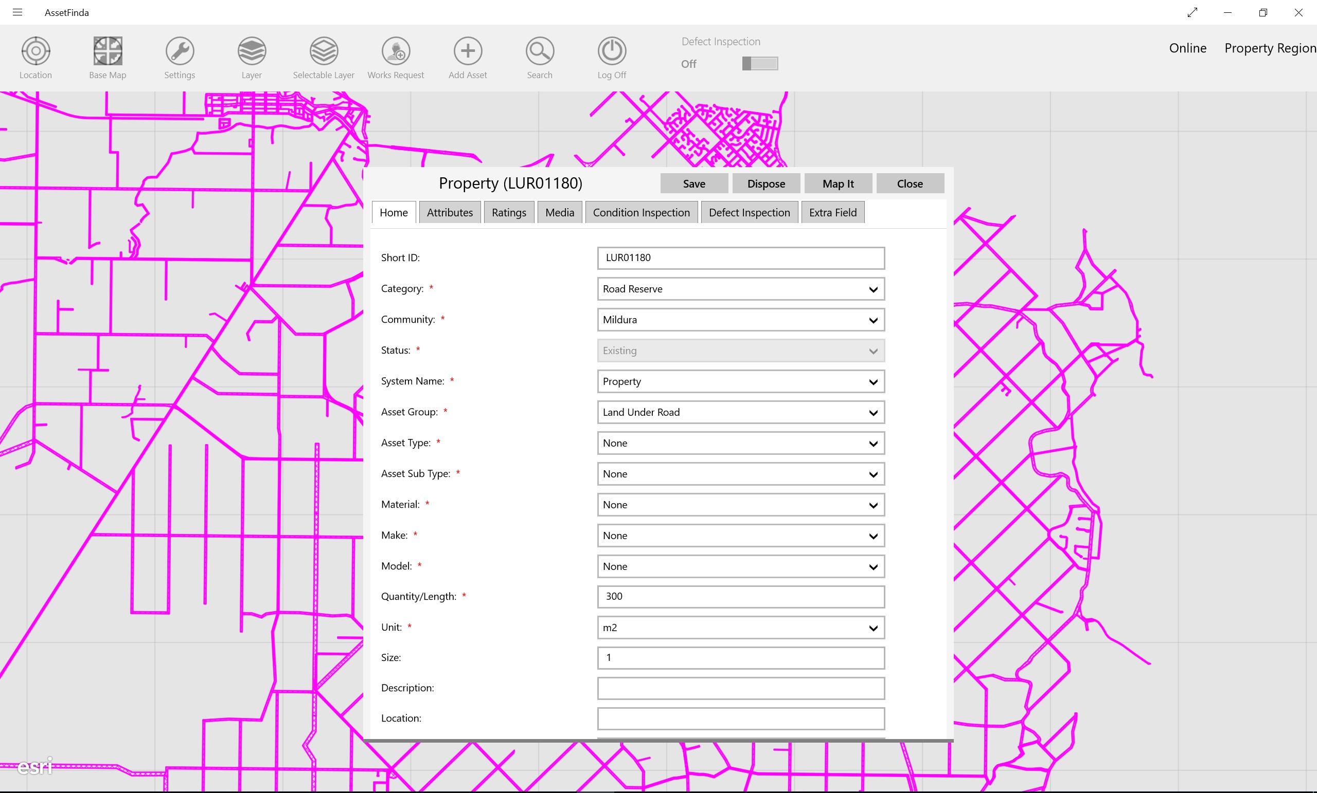Open the Layer stack icon

coord(251,51)
